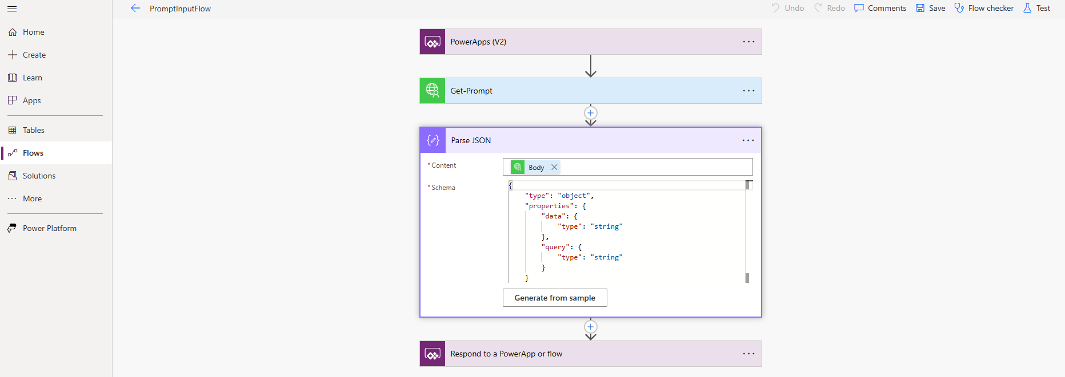This screenshot has height=377, width=1065.
Task: Insert step after Get-Prompt via plus
Action: tap(591, 113)
